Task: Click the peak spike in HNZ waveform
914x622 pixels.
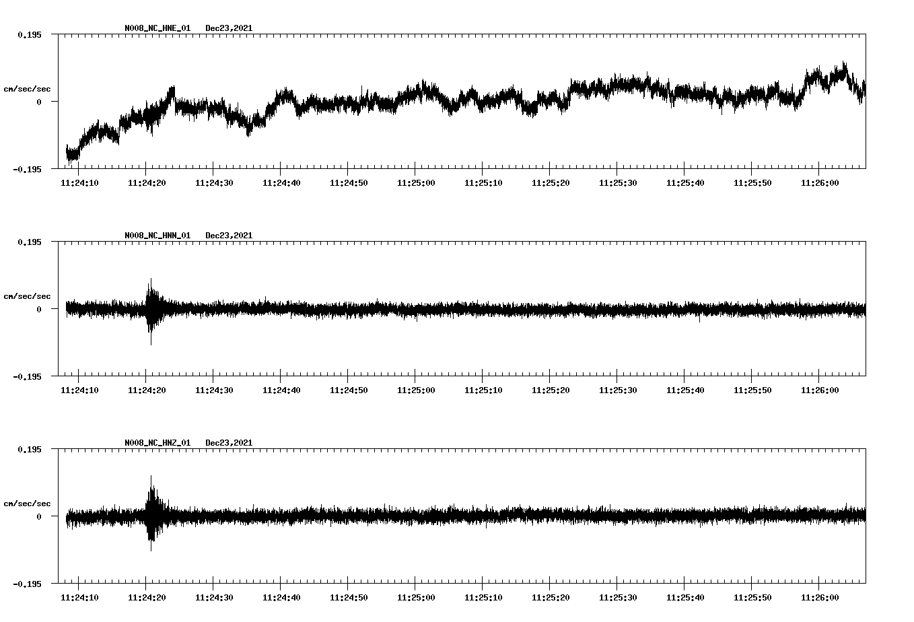Action: pos(152,513)
